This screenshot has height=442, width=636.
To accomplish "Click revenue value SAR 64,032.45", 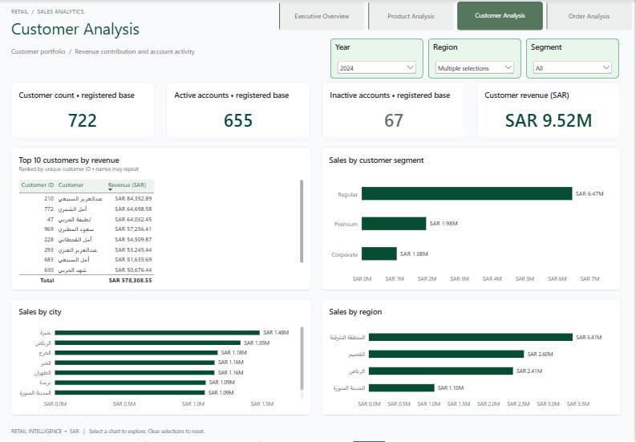I will tap(133, 219).
